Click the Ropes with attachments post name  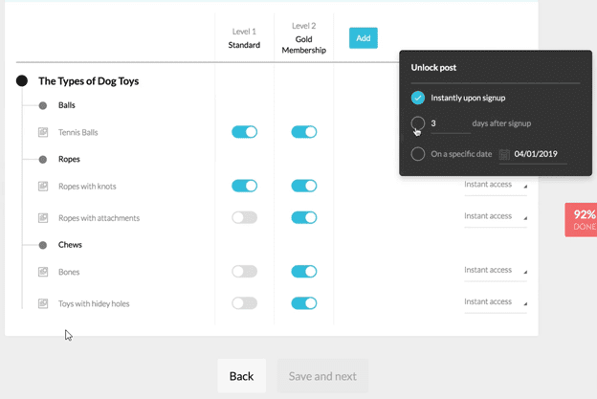tap(99, 218)
